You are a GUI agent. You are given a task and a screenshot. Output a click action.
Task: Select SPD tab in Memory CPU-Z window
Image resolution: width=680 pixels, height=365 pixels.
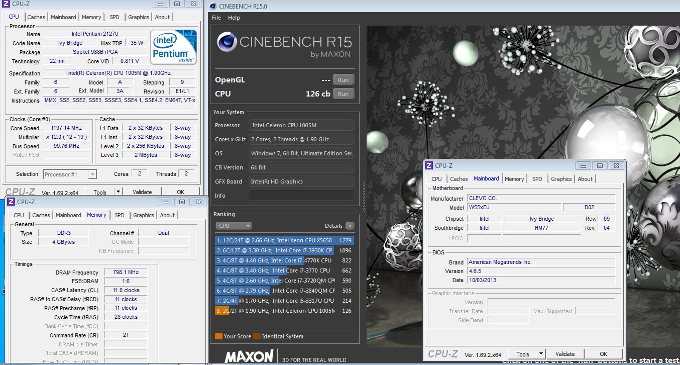(120, 215)
